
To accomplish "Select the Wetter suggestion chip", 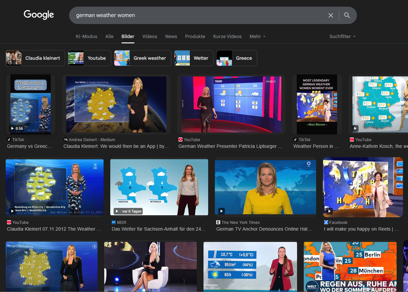I will pos(193,58).
